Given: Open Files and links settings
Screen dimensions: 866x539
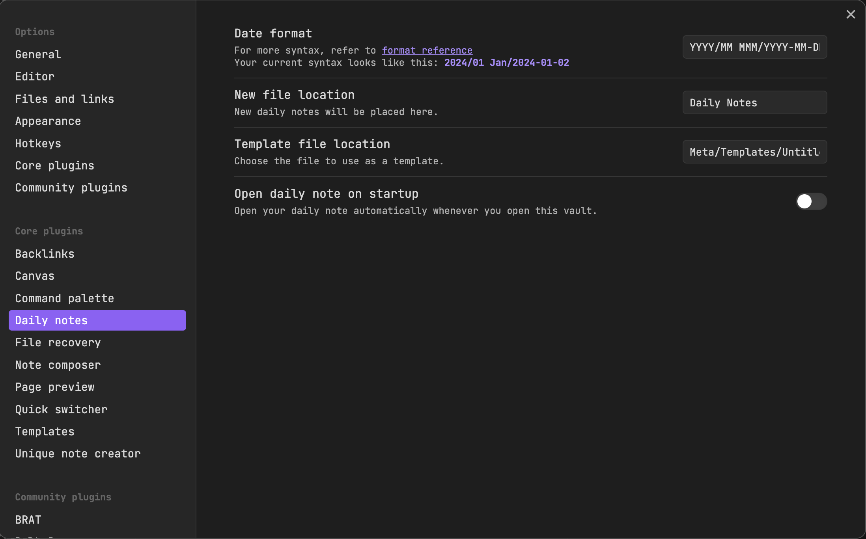Looking at the screenshot, I should click(x=64, y=99).
